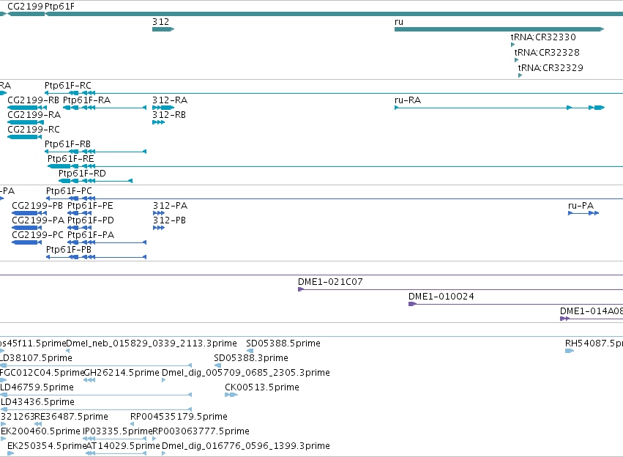623x457 pixels.
Task: Open the CG2199-RC transcript label
Action: (x=34, y=130)
